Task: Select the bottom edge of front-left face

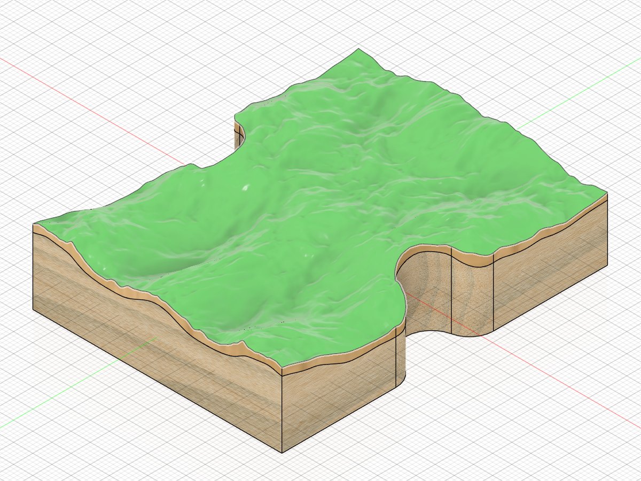Action: point(158,382)
